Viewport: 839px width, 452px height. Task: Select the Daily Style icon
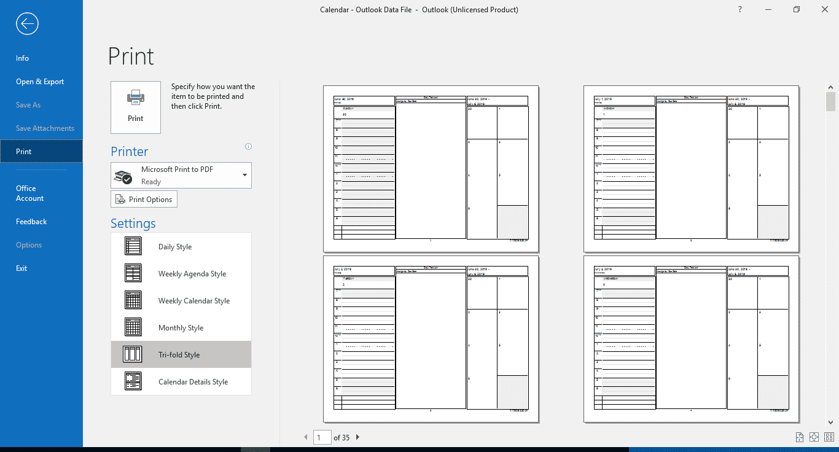coord(133,246)
